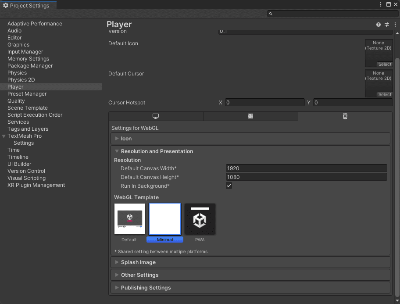The height and width of the screenshot is (304, 400).
Task: Open Settings under TextMesh Pro
Action: pyautogui.click(x=24, y=143)
